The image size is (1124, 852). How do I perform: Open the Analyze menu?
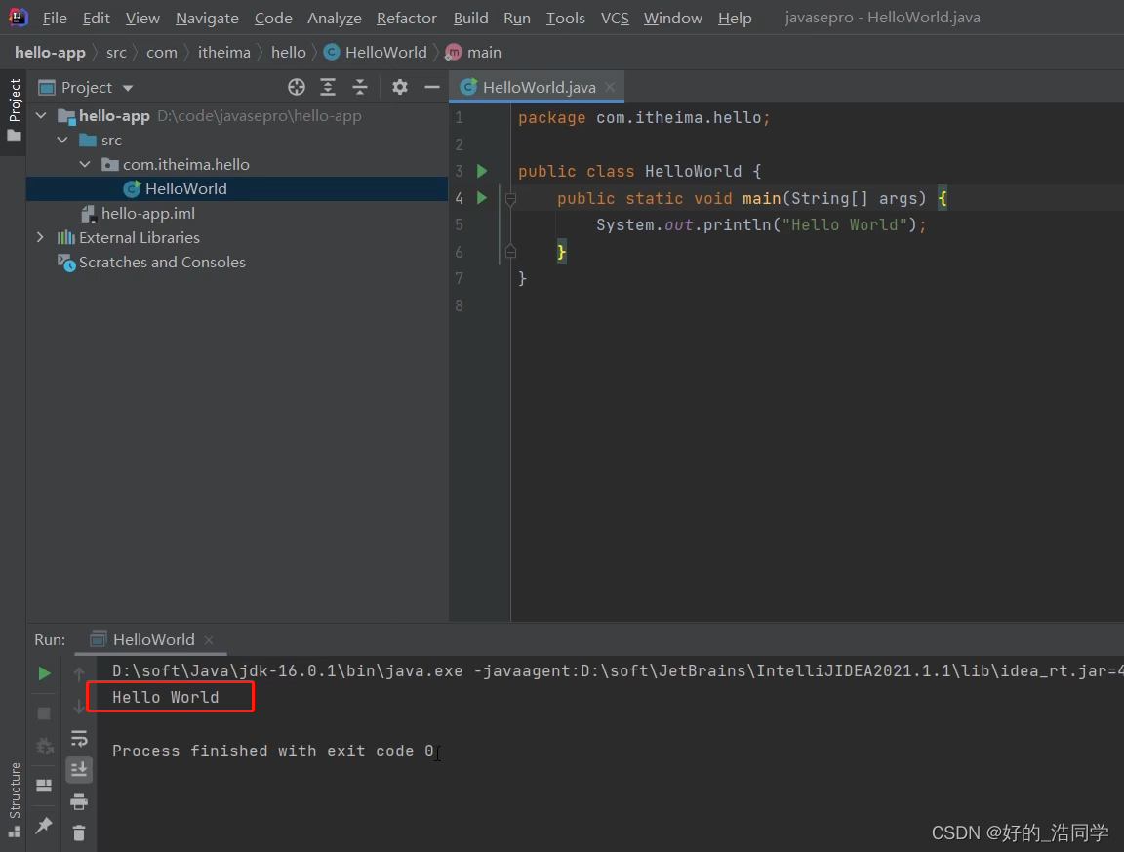point(334,18)
